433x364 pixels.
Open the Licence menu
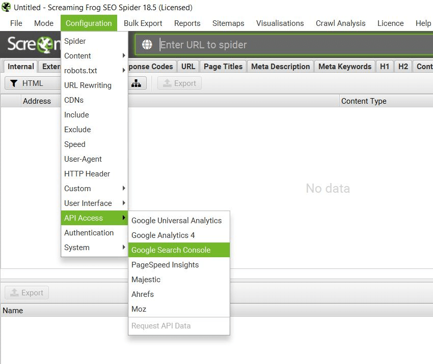point(390,23)
